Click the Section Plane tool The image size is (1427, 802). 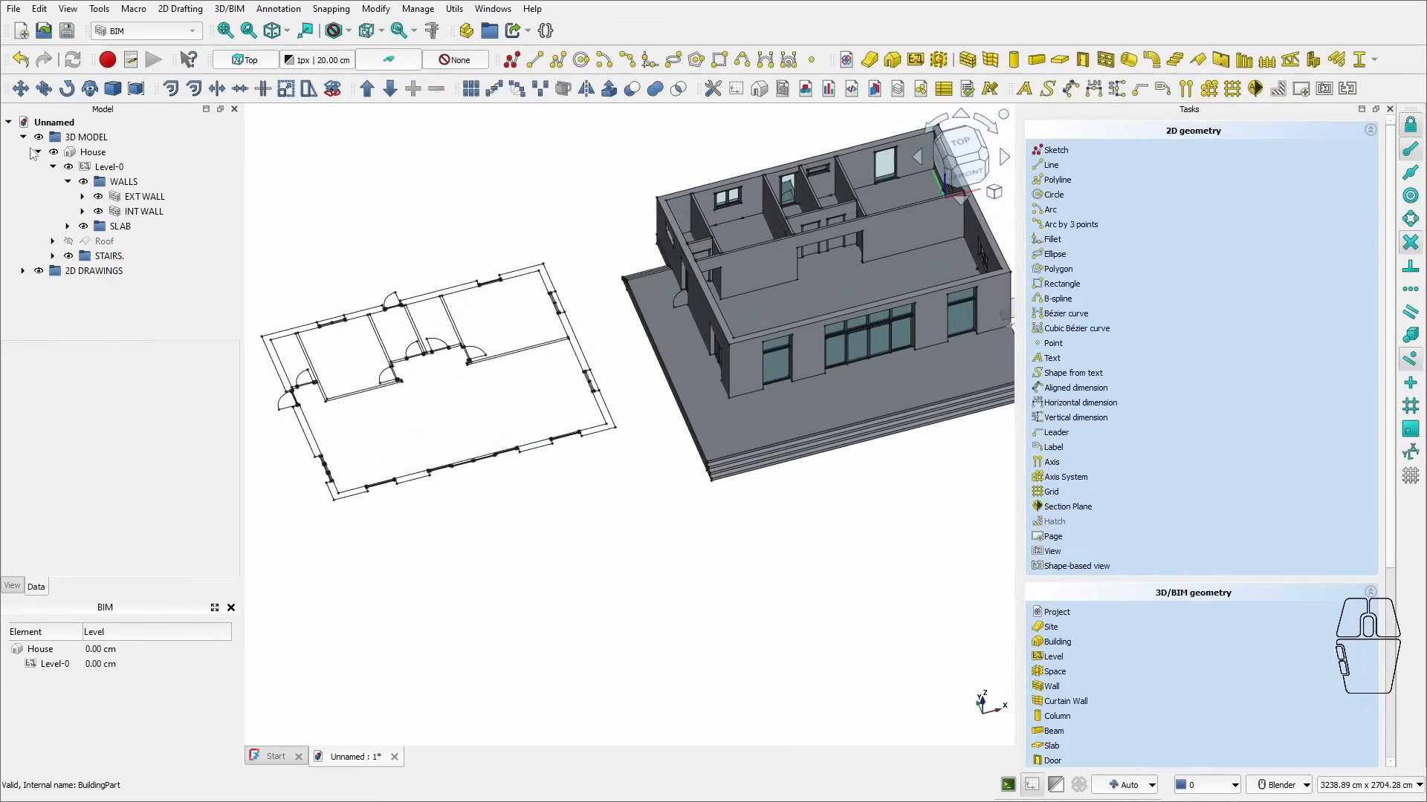pyautogui.click(x=1067, y=506)
